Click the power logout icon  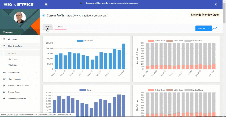(x=216, y=4)
